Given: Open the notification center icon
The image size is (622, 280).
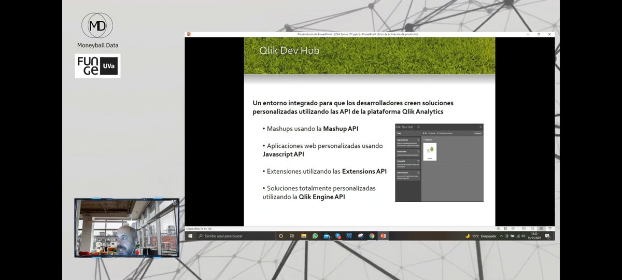Looking at the screenshot, I should [x=547, y=236].
